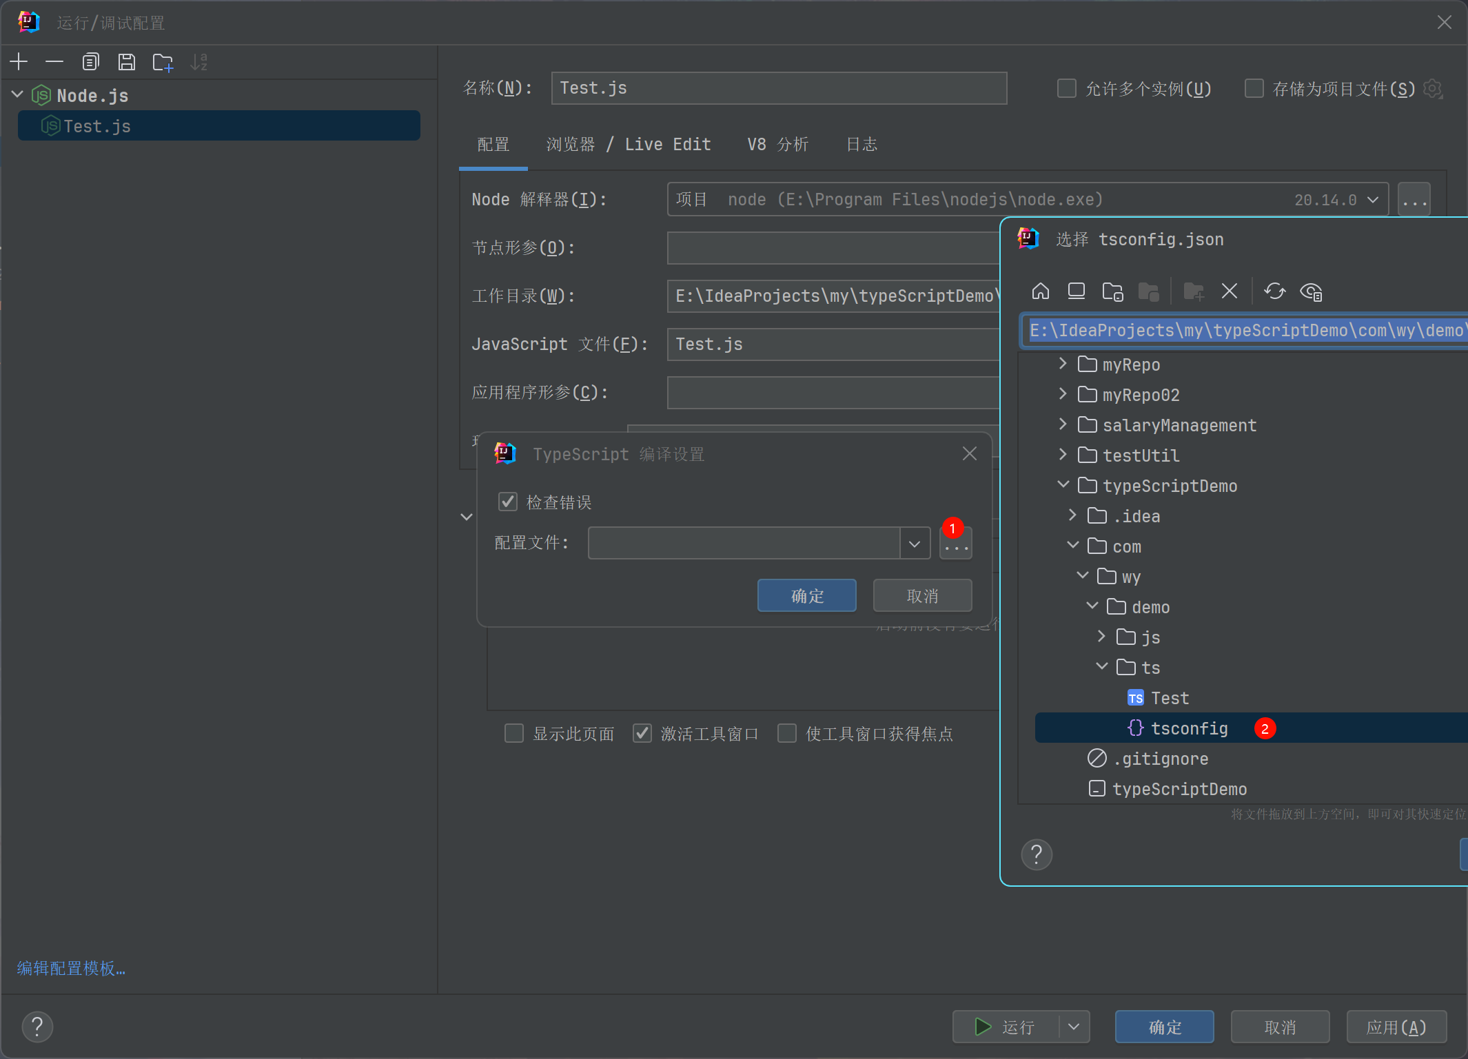The image size is (1468, 1059).
Task: Collapse the Node.js configuration group
Action: tap(18, 94)
